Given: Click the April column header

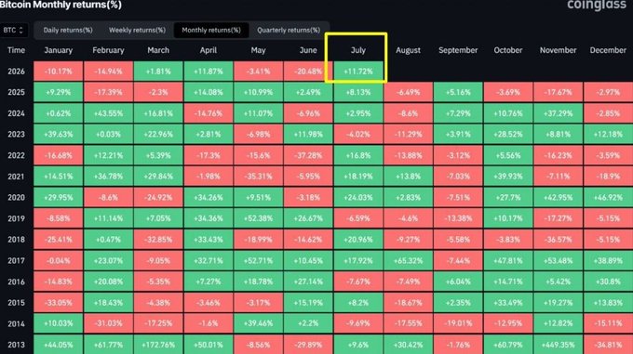Looking at the screenshot, I should click(x=209, y=50).
